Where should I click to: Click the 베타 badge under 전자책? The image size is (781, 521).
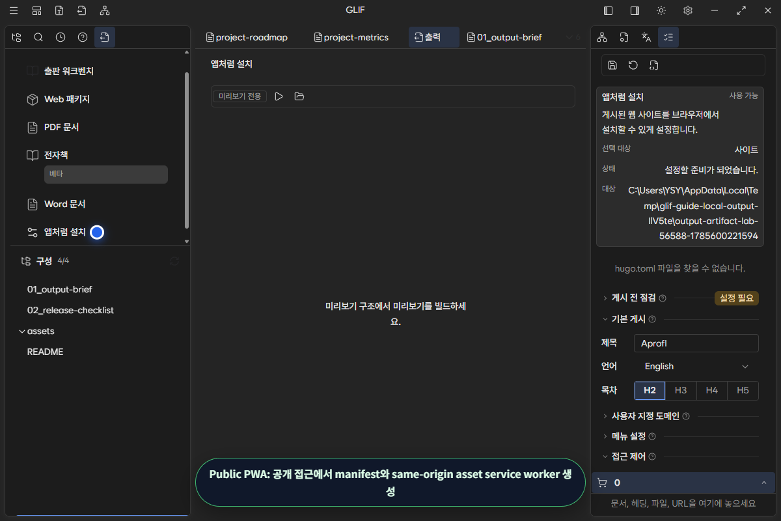[106, 175]
